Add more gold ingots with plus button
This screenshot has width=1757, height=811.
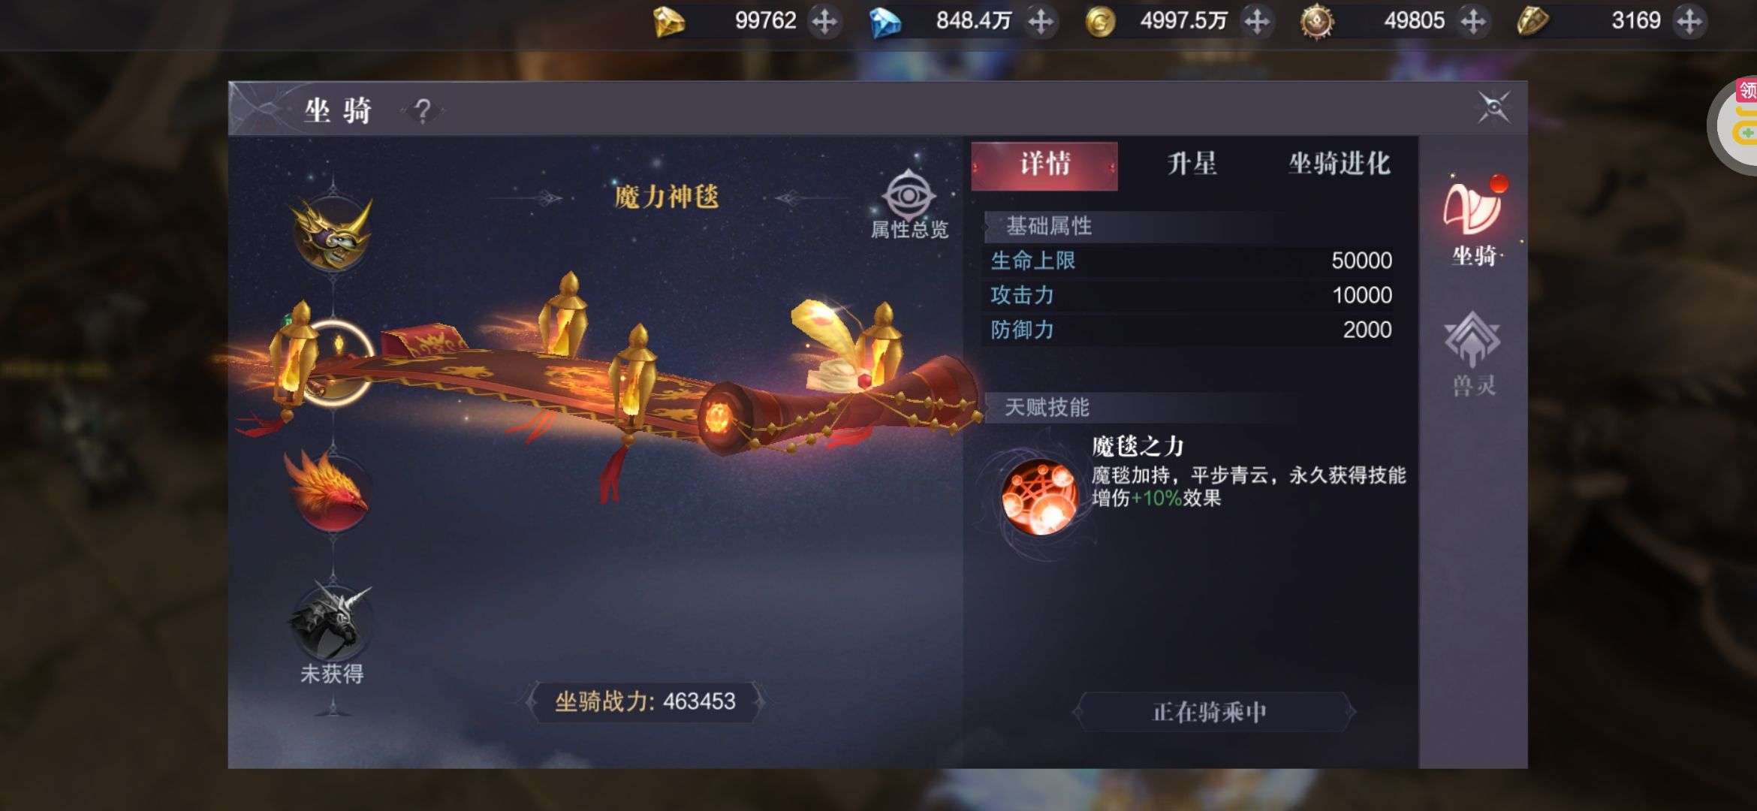point(824,21)
